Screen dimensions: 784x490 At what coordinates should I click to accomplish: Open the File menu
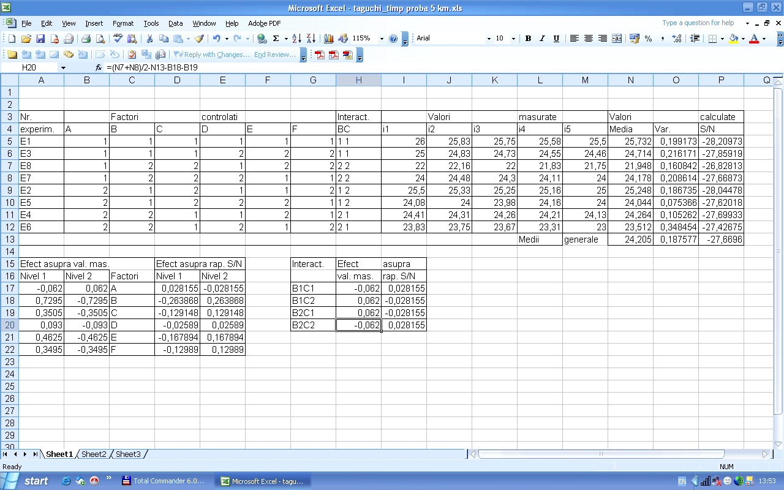(x=26, y=23)
